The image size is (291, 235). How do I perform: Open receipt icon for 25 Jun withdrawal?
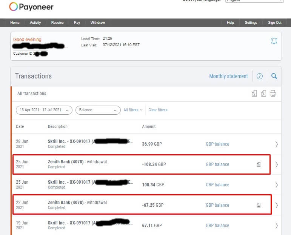[x=259, y=164]
